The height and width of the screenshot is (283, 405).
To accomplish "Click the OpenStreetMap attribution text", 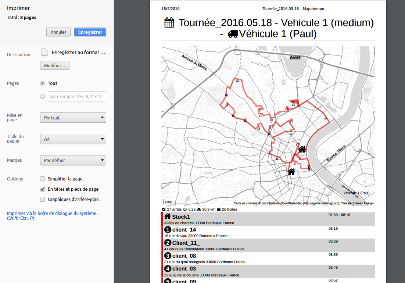I will pyautogui.click(x=304, y=203).
